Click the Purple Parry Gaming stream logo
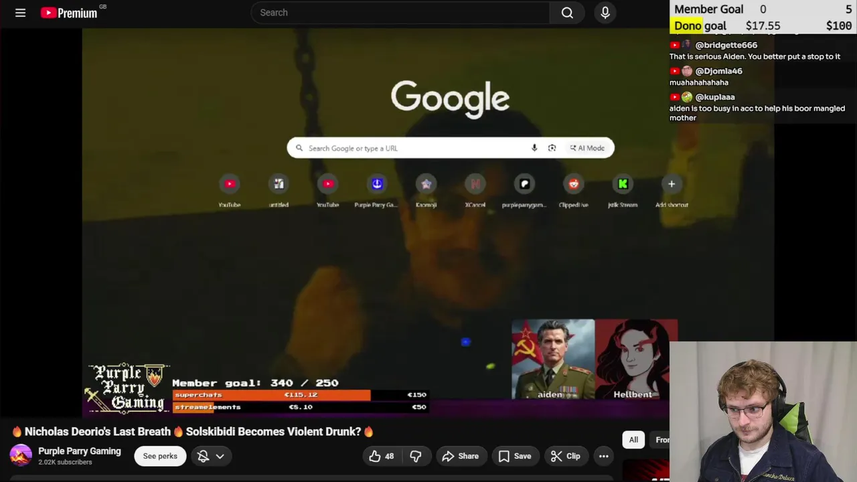Viewport: 857px width, 482px height. [x=127, y=388]
